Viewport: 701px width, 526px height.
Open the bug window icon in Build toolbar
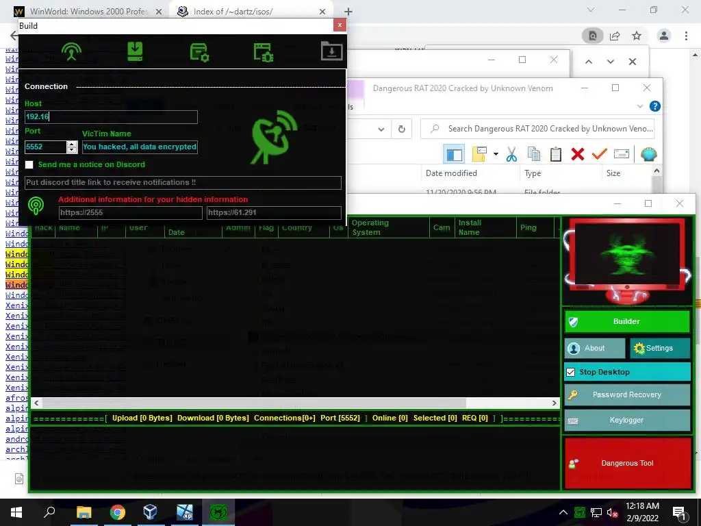click(263, 52)
